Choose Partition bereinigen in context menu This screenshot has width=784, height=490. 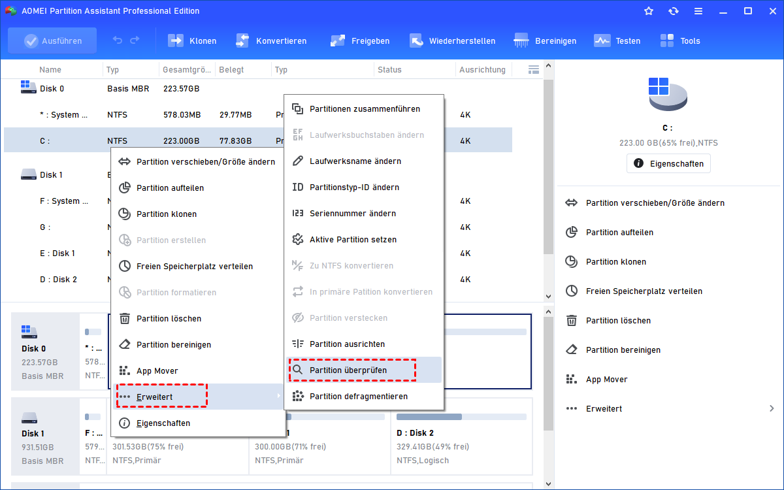(x=199, y=344)
